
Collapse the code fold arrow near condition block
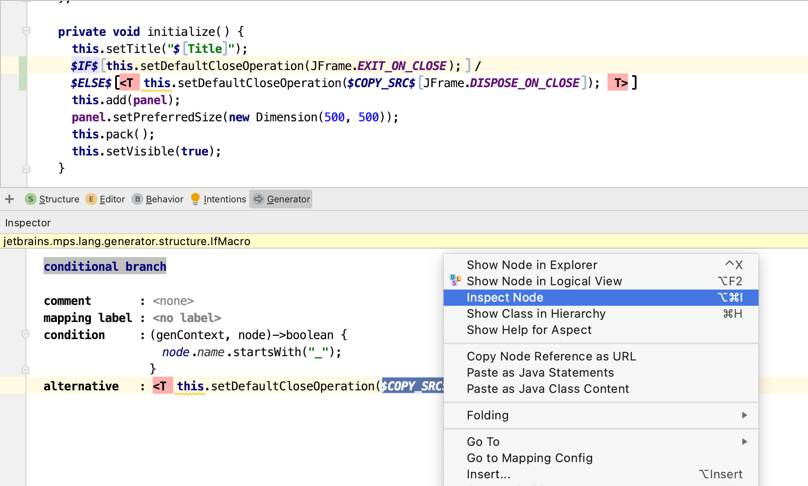(26, 335)
